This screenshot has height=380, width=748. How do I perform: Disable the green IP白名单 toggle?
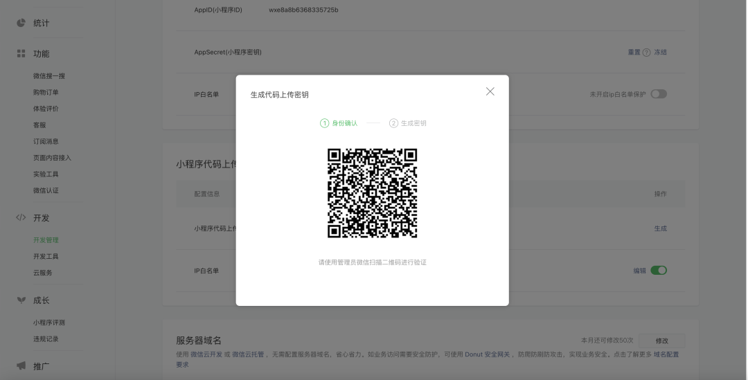[659, 271]
